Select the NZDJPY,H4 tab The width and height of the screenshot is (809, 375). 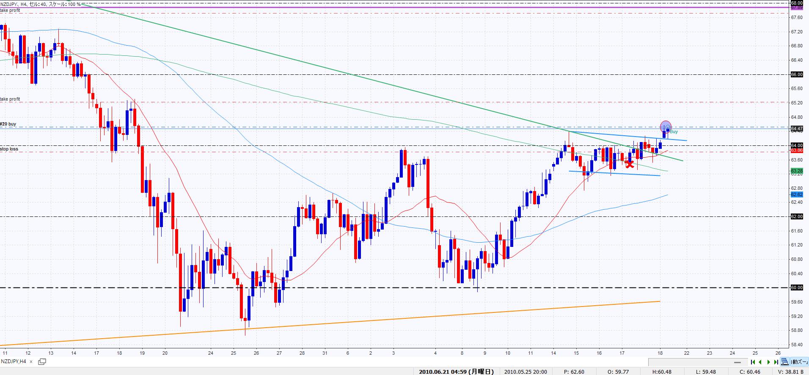click(14, 362)
